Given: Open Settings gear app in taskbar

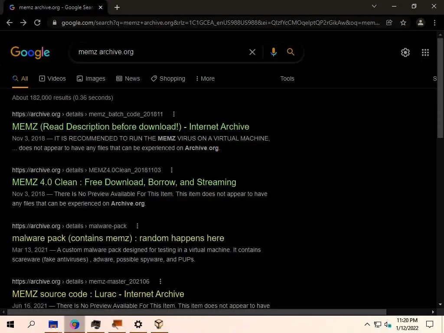Looking at the screenshot, I should [138, 324].
